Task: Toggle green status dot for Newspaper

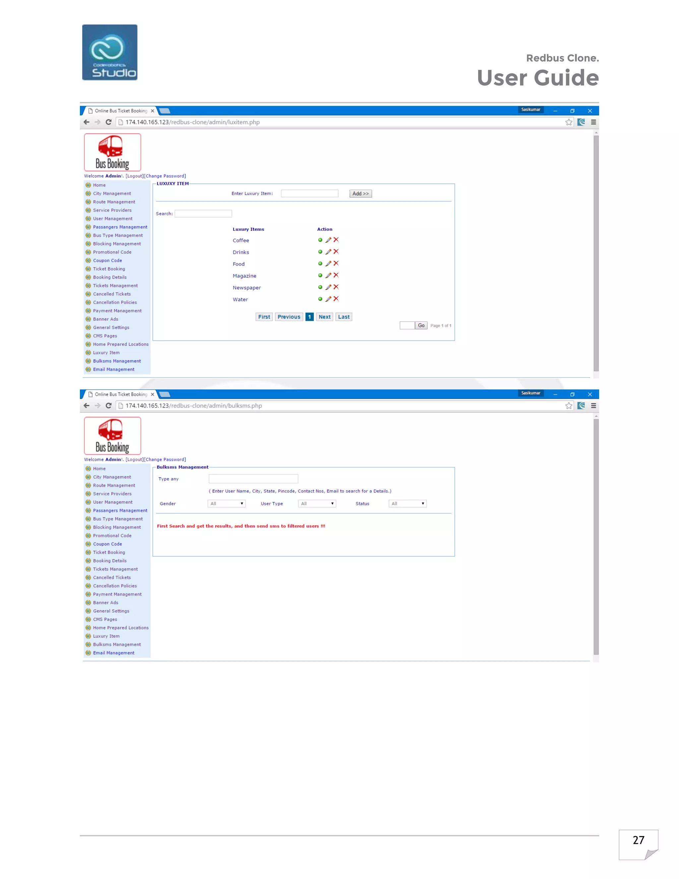Action: pyautogui.click(x=320, y=287)
